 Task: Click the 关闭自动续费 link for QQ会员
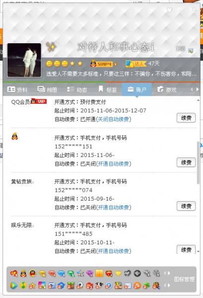coord(113,119)
